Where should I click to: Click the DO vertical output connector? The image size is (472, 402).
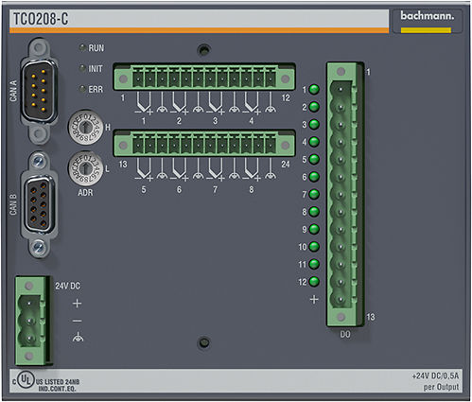(x=344, y=194)
